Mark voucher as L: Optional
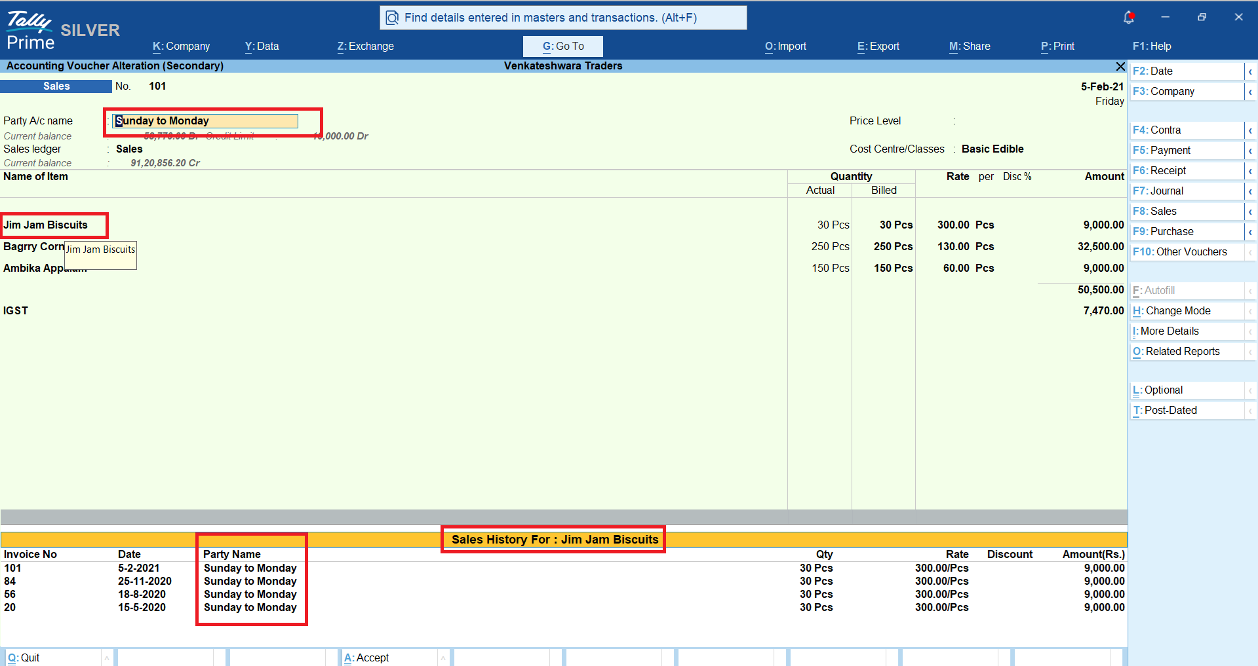 tap(1187, 390)
